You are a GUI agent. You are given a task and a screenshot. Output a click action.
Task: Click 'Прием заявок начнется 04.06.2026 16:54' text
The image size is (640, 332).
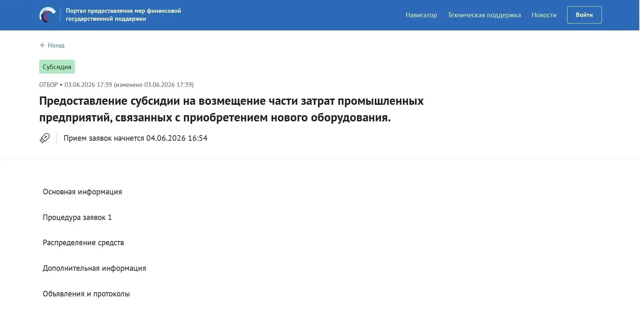[x=135, y=138]
